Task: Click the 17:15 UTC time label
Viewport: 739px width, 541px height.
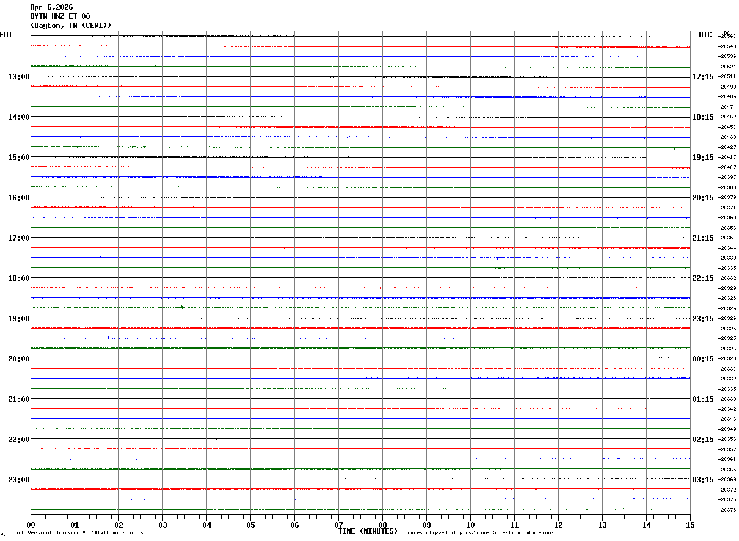Action: [x=702, y=77]
